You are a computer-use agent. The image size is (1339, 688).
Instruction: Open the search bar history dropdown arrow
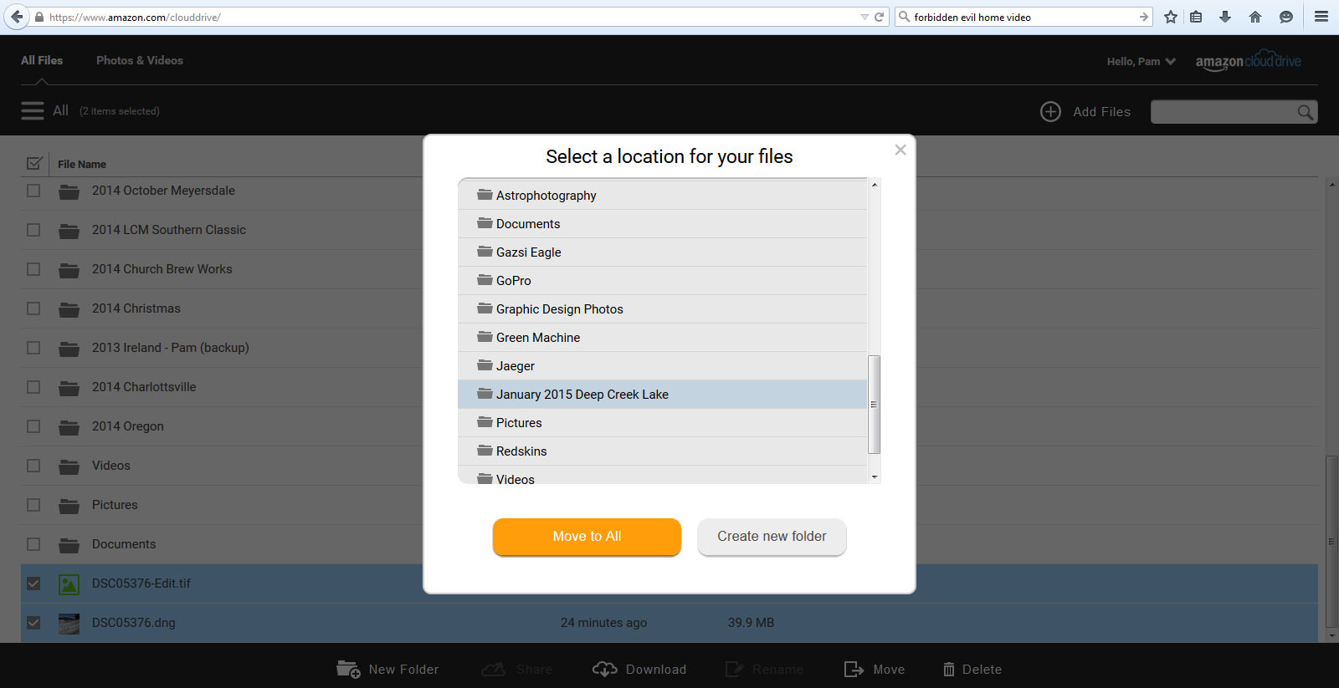864,17
